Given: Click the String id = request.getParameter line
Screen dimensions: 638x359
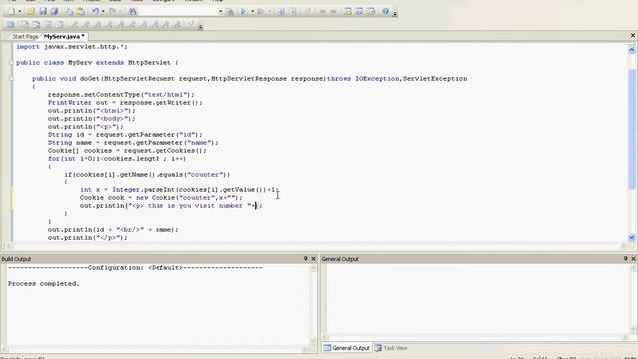Looking at the screenshot, I should pos(126,134).
